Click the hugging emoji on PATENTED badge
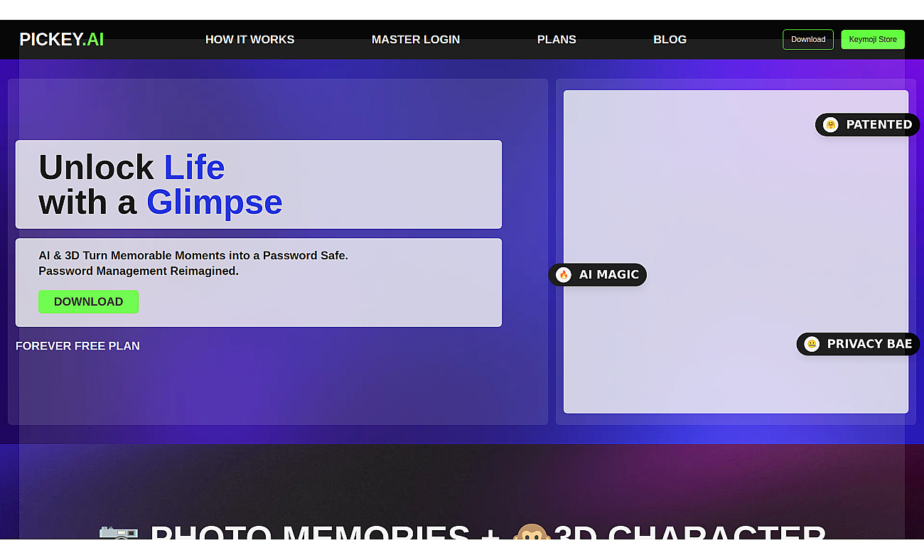This screenshot has width=924, height=560. click(x=830, y=125)
